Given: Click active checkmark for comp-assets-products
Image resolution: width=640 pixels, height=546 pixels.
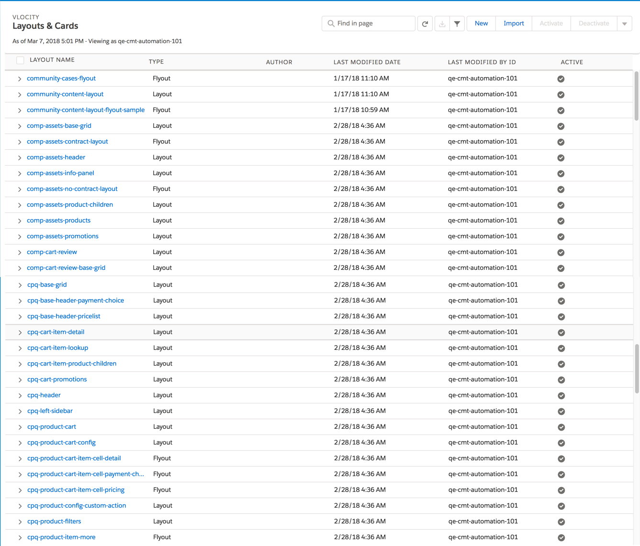Looking at the screenshot, I should point(561,221).
